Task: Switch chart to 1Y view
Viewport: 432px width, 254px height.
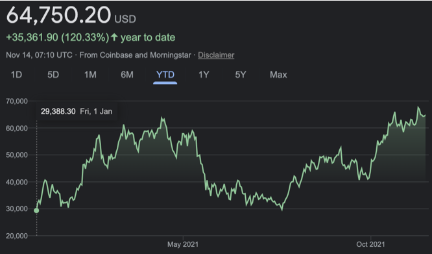Action: click(x=204, y=75)
